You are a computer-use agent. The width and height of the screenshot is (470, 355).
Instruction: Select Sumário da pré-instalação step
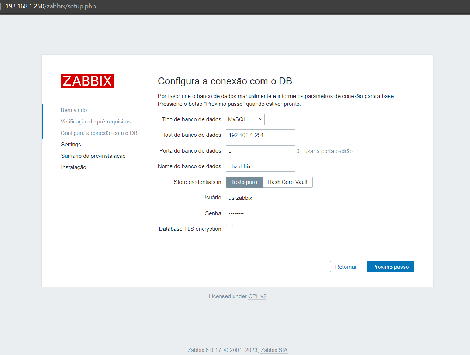(x=93, y=156)
